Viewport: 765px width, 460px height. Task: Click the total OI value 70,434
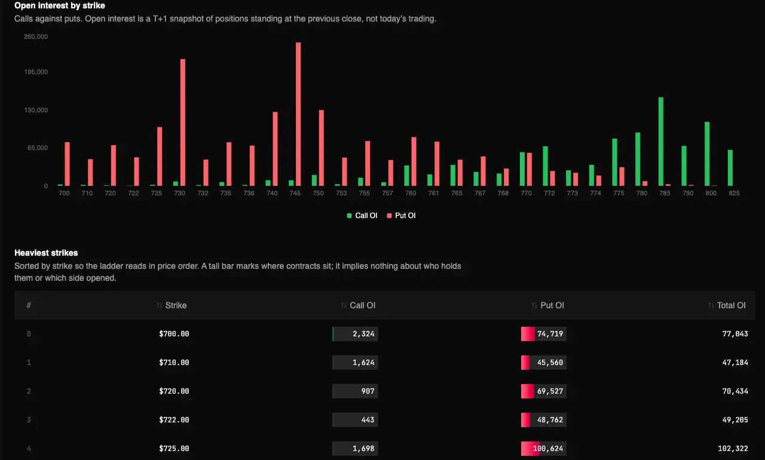coord(735,391)
